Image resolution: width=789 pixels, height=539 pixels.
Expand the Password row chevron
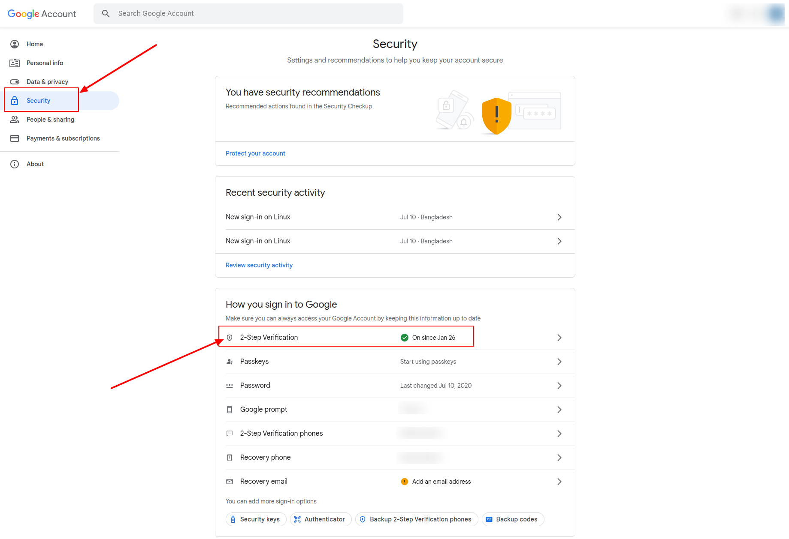coord(559,386)
